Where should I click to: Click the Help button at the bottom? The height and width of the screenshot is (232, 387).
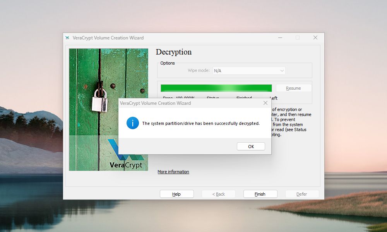coord(176,194)
